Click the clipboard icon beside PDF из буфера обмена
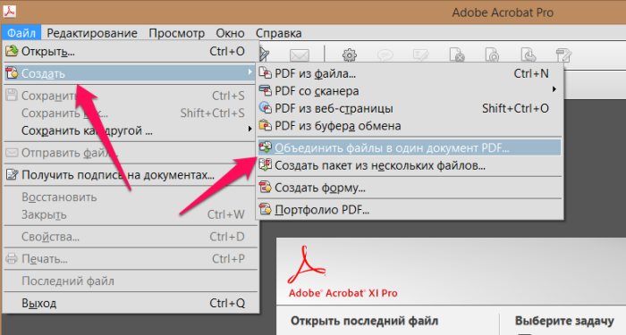The width and height of the screenshot is (626, 335). 265,125
